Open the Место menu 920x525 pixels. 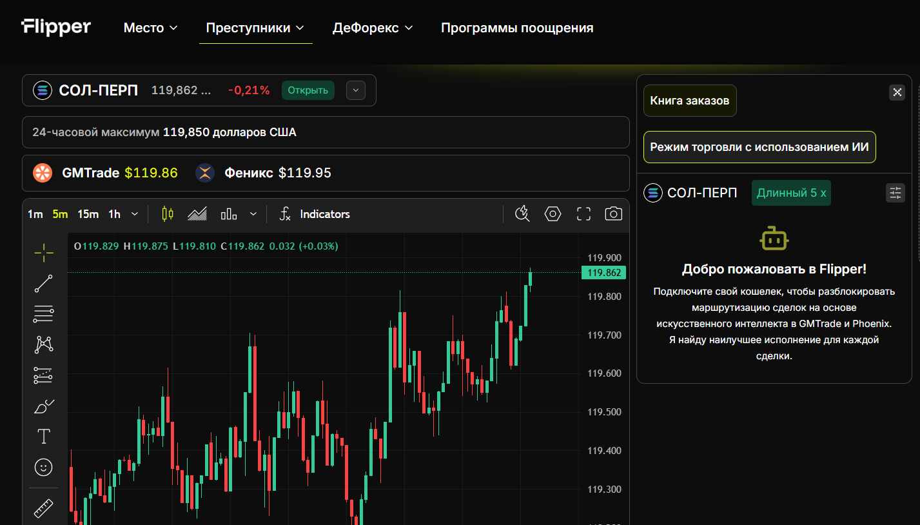151,28
